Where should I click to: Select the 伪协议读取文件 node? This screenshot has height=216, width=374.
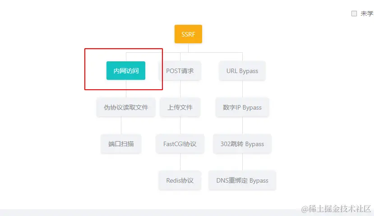[126, 107]
